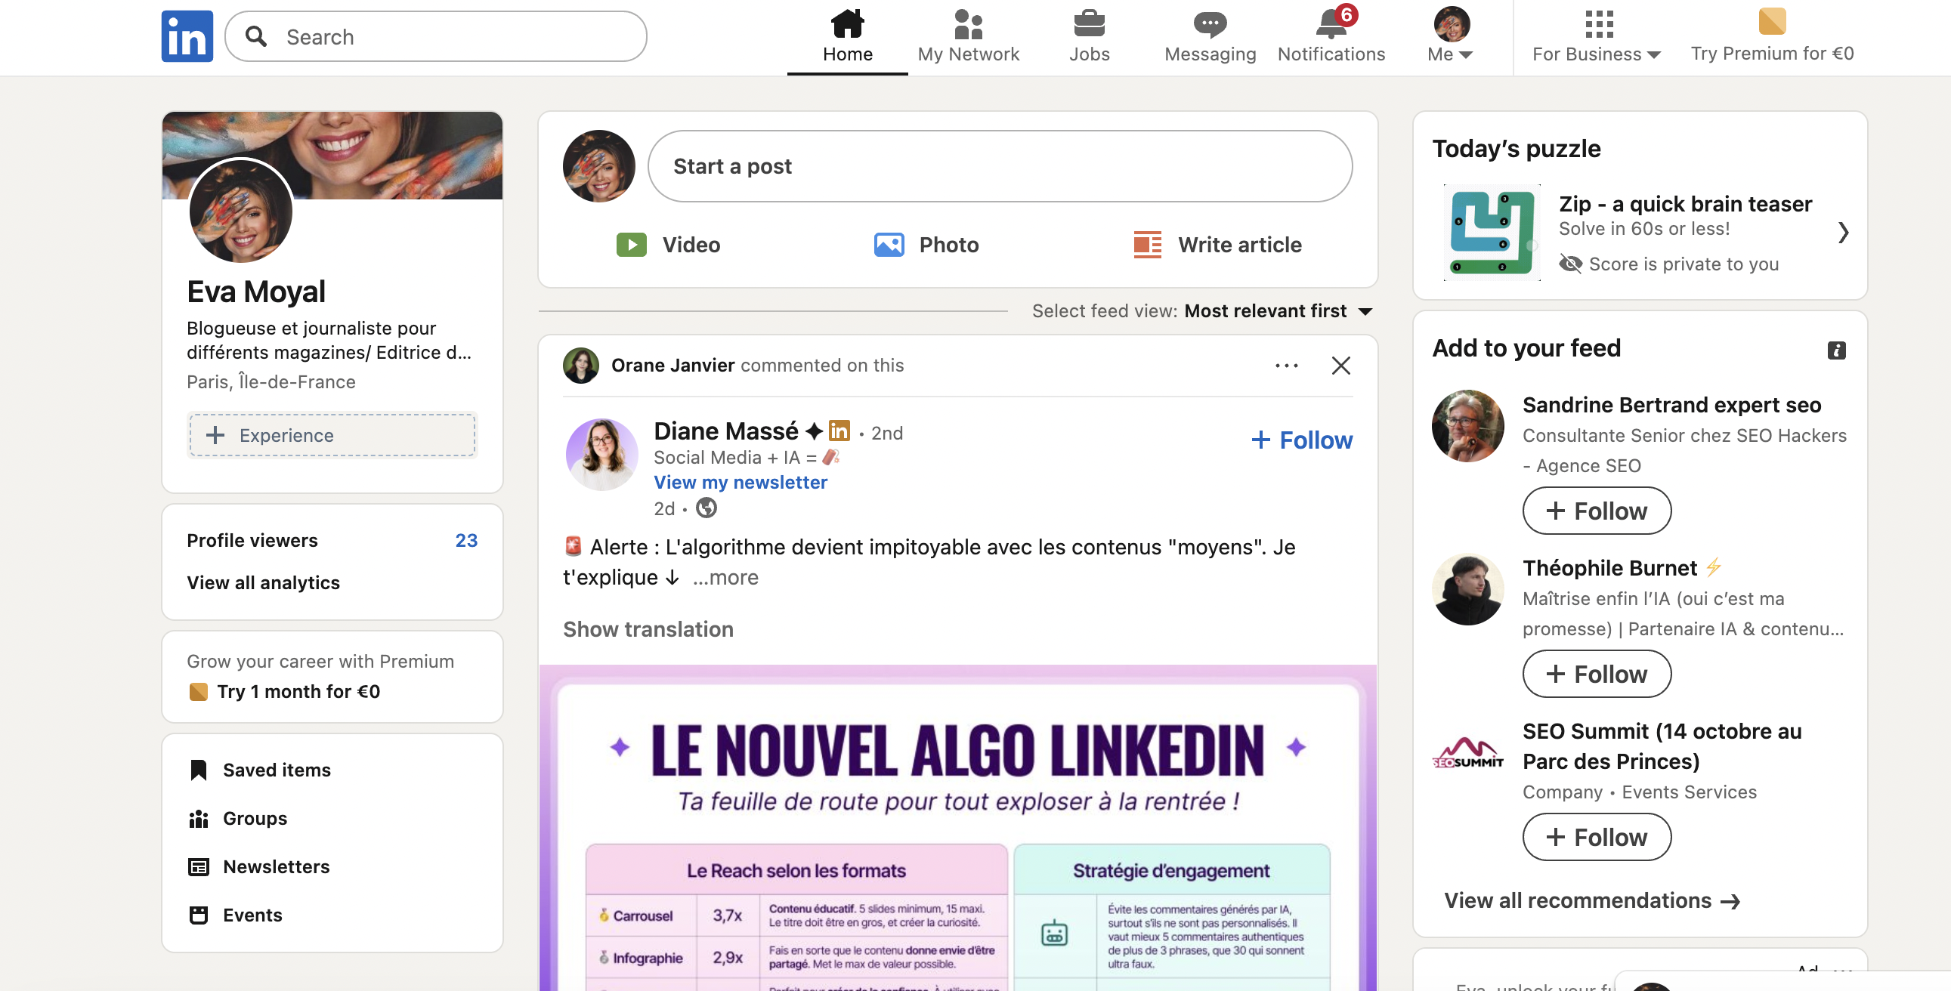Dismiss the post with the X icon

tap(1340, 366)
